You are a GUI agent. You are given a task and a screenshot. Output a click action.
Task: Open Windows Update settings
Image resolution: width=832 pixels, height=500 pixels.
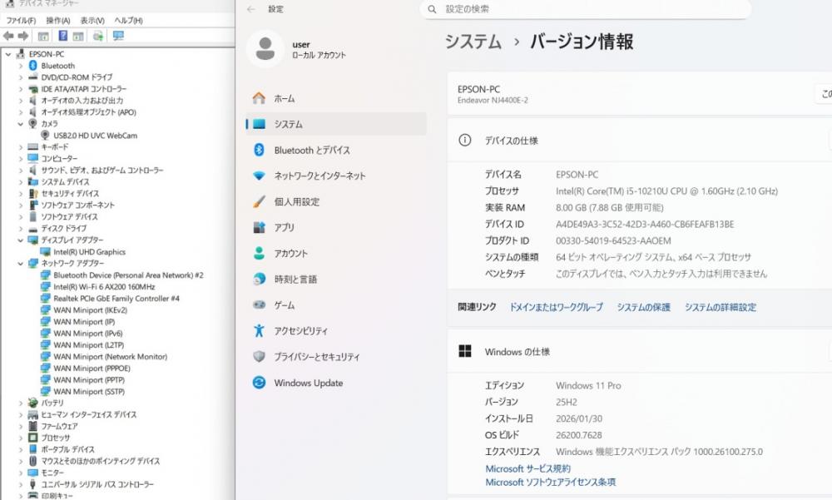[x=336, y=383]
